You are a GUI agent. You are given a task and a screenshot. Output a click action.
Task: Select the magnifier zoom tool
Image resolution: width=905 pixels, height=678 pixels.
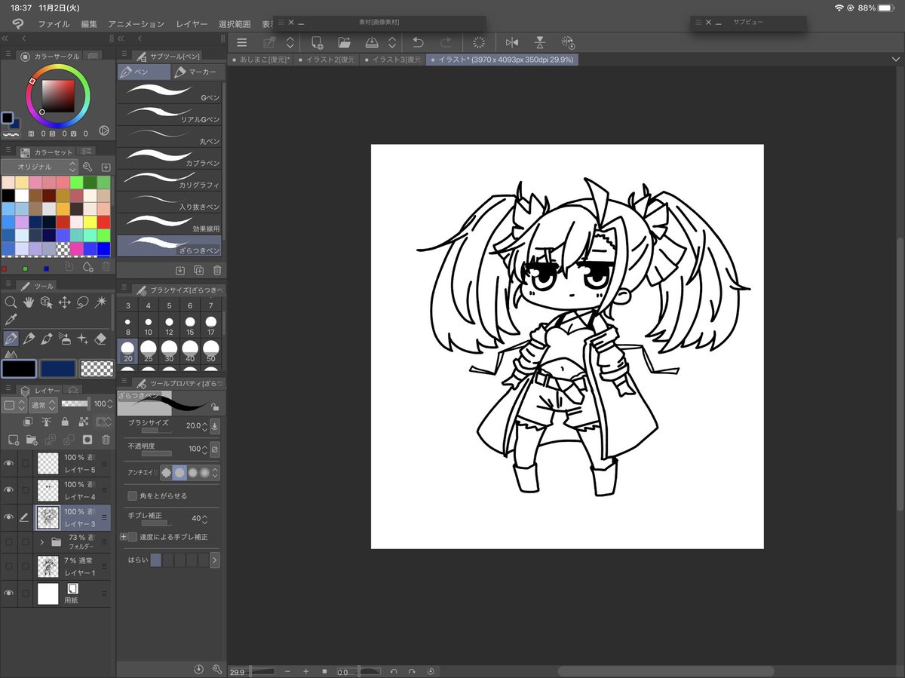coord(11,302)
